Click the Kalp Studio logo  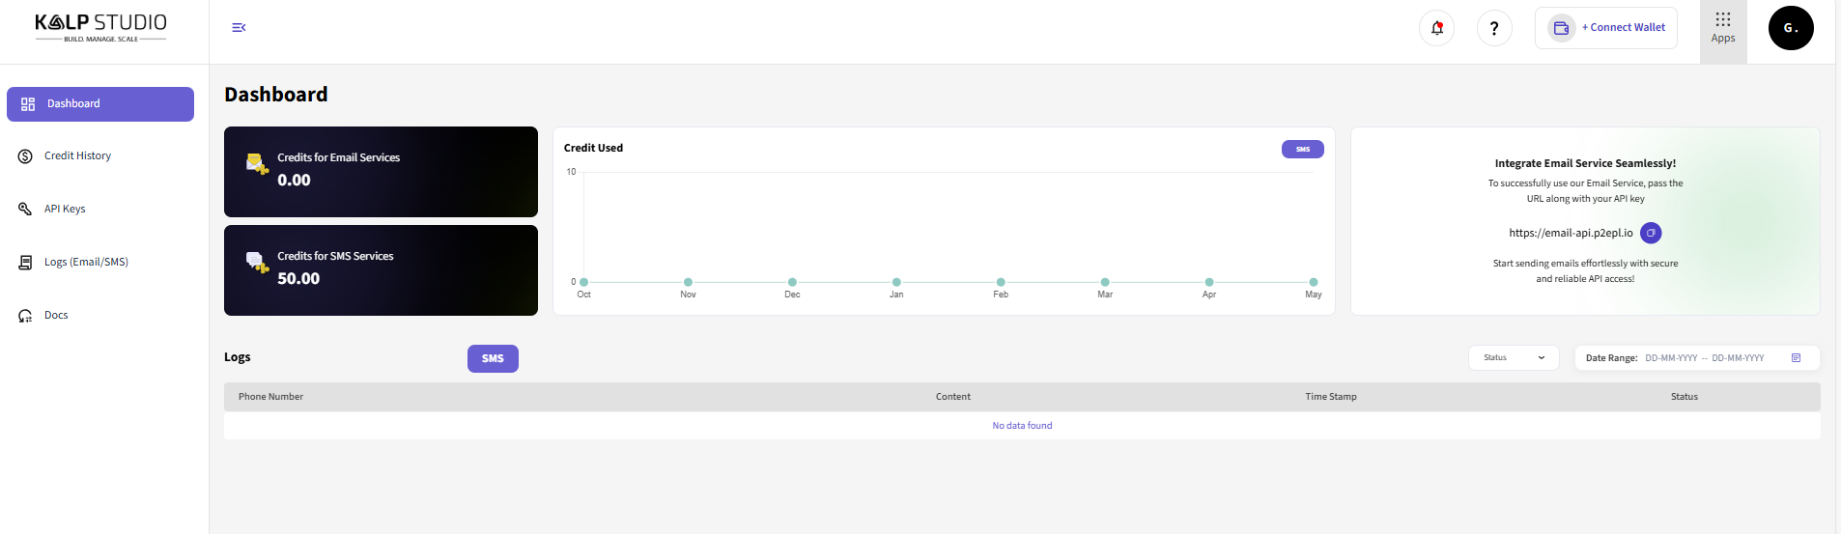click(101, 27)
